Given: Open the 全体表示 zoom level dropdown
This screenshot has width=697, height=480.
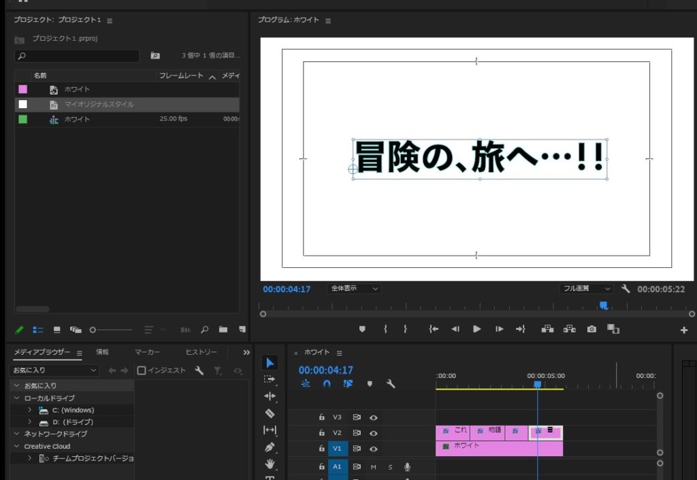Looking at the screenshot, I should (x=354, y=289).
